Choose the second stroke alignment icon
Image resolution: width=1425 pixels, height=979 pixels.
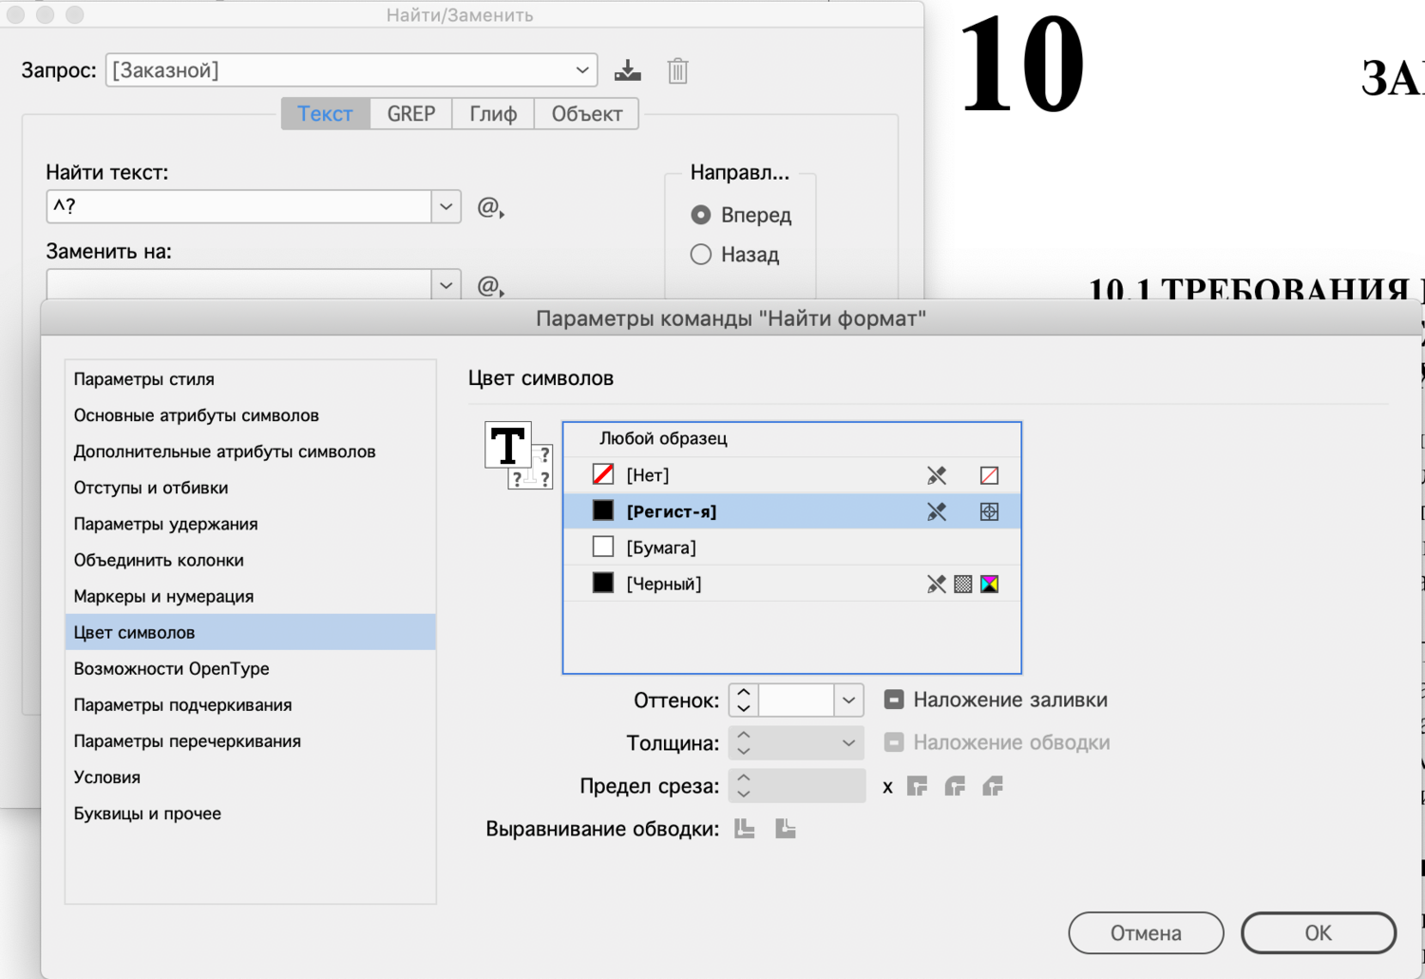point(786,829)
